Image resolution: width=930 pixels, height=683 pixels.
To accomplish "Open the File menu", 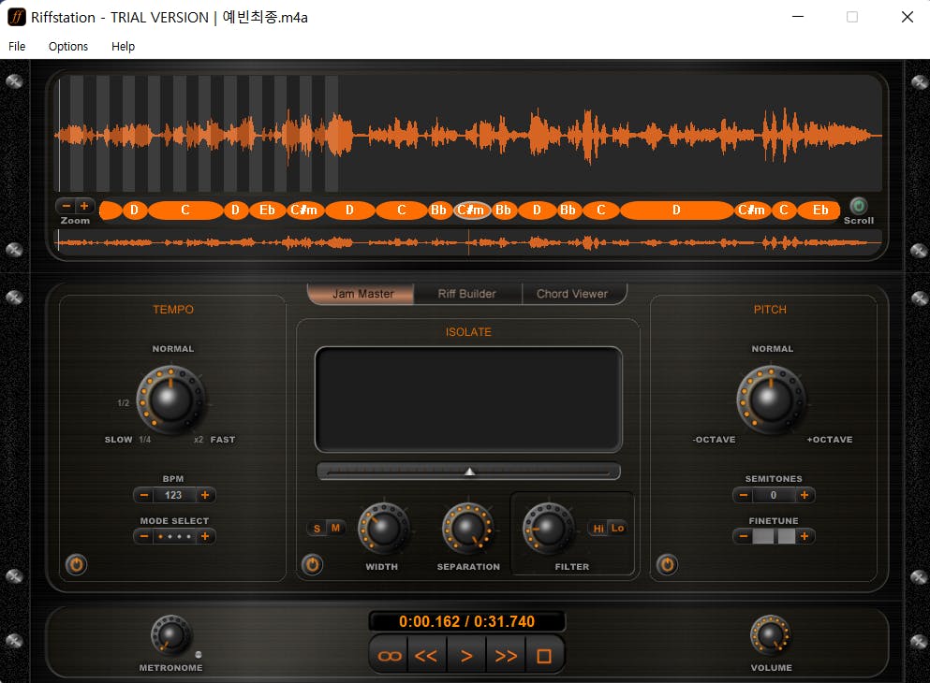I will click(17, 46).
